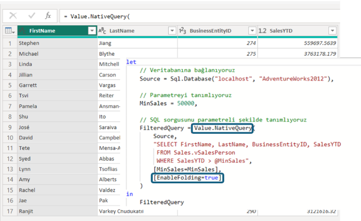Screen dimensions: 361x221
Task: Click the FirstName column data type icon
Action: pos(22,30)
